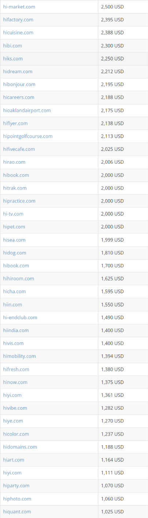Open the hi-market.com domain link
The image size is (148, 518).
[19, 7]
